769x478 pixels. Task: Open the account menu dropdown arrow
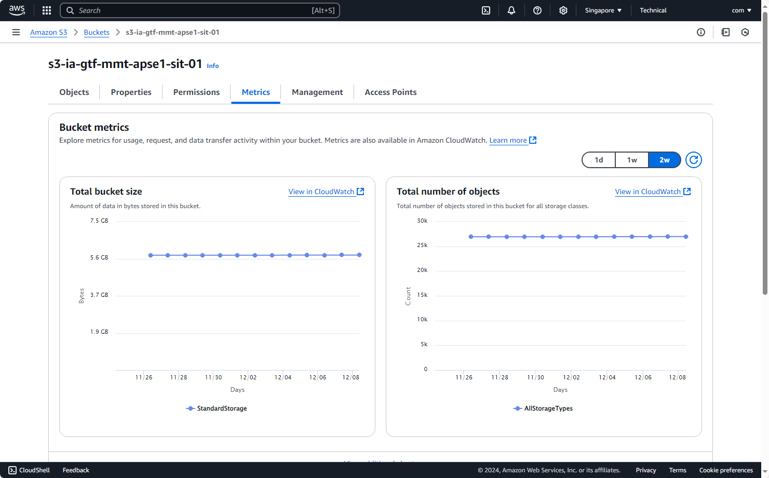tap(749, 10)
